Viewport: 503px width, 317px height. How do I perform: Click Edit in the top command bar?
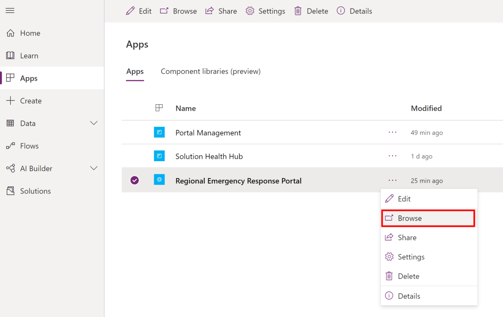pyautogui.click(x=139, y=11)
